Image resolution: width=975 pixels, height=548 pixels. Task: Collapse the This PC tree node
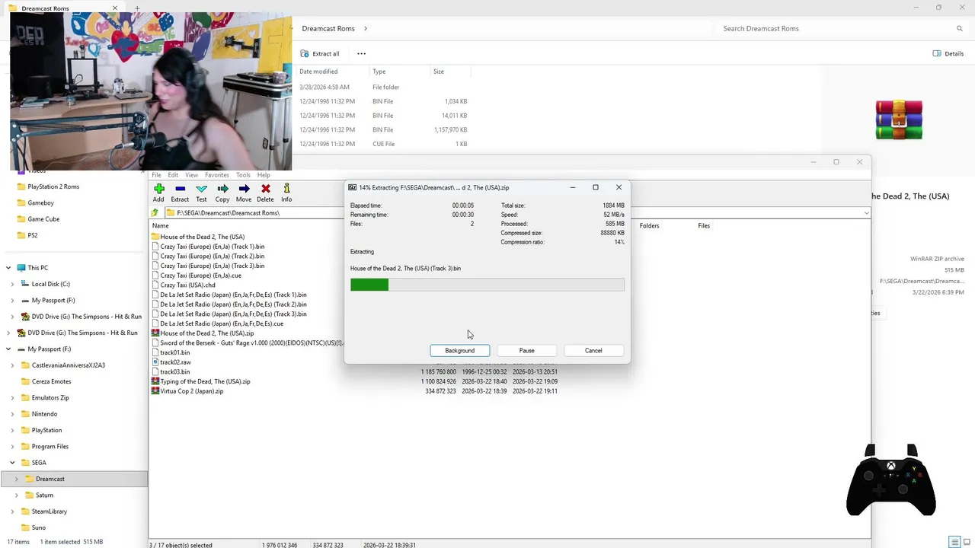(x=8, y=268)
